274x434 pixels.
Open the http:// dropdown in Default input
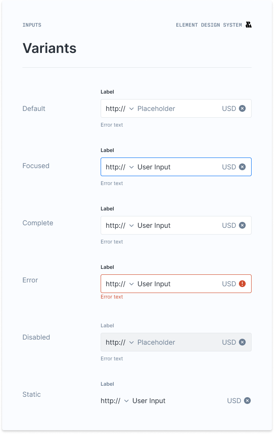tap(131, 109)
